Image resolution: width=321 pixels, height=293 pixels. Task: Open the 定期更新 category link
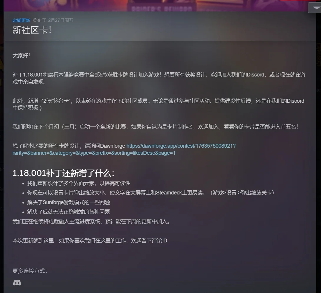click(21, 21)
